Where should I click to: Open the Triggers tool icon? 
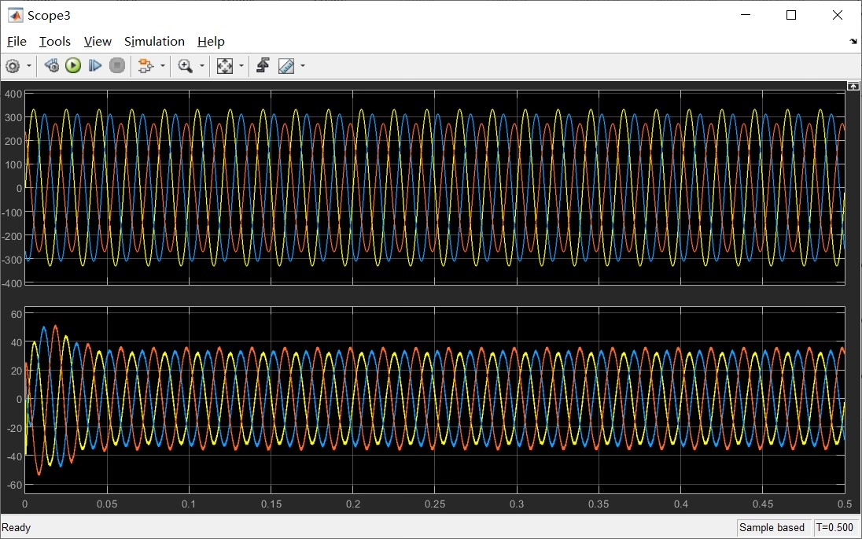tap(263, 66)
